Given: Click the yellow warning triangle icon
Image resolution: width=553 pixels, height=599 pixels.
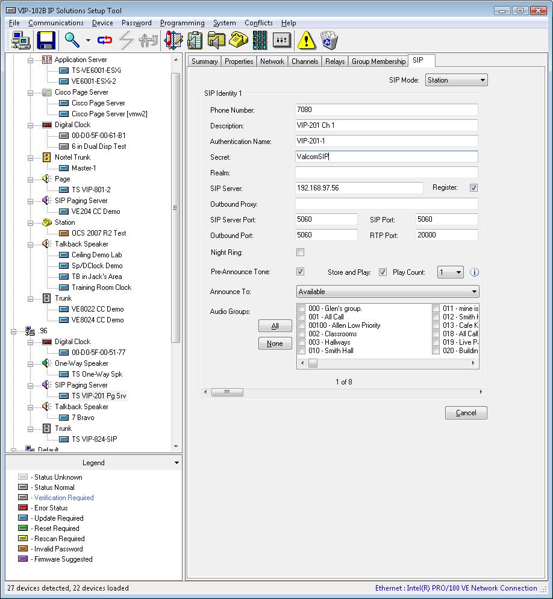Looking at the screenshot, I should pyautogui.click(x=306, y=40).
